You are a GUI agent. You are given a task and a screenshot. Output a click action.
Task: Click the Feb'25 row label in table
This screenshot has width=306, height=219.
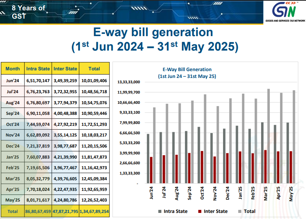point(13,168)
